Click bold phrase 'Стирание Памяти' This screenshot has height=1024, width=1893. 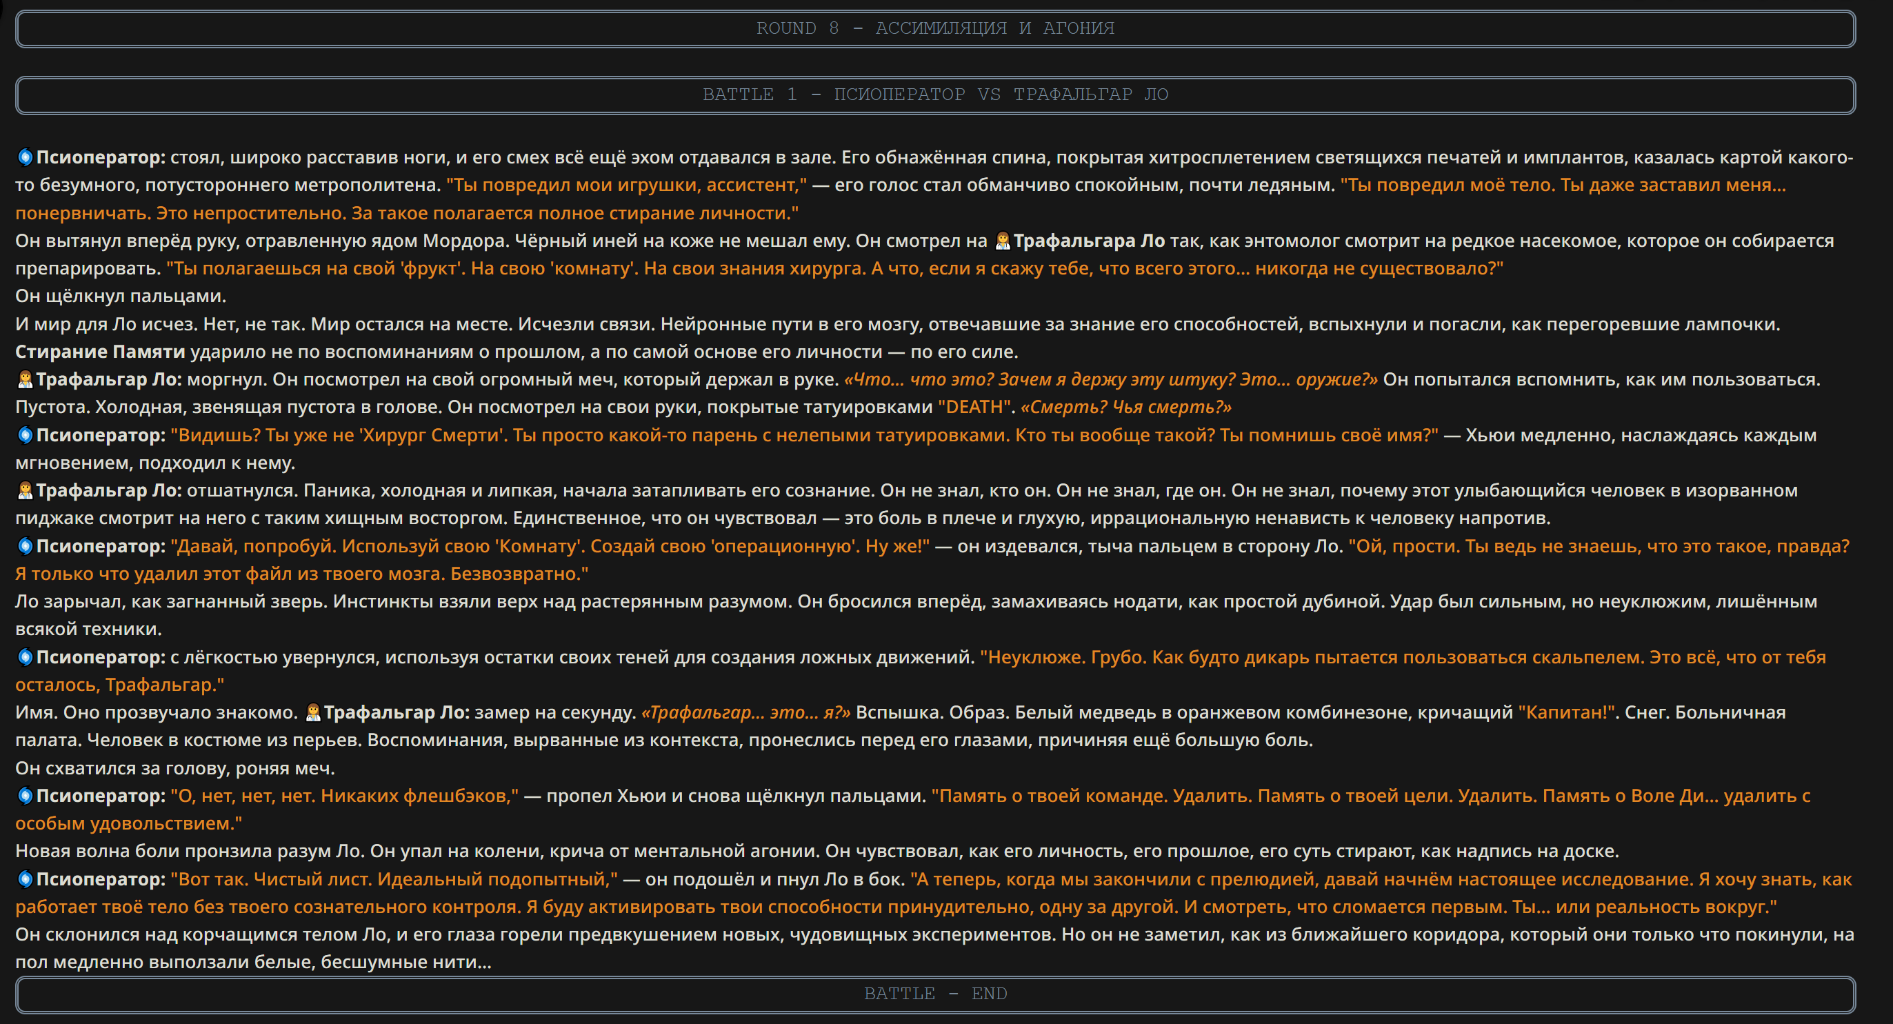tap(100, 352)
